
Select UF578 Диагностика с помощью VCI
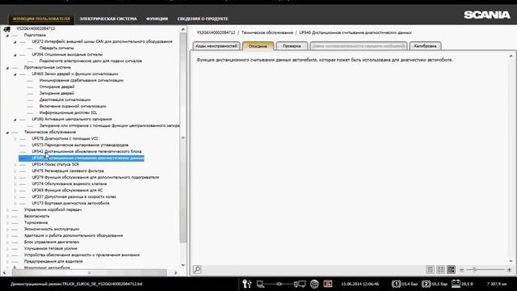tap(65, 138)
